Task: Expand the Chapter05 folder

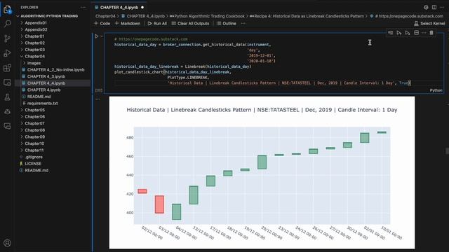Action: [34, 110]
